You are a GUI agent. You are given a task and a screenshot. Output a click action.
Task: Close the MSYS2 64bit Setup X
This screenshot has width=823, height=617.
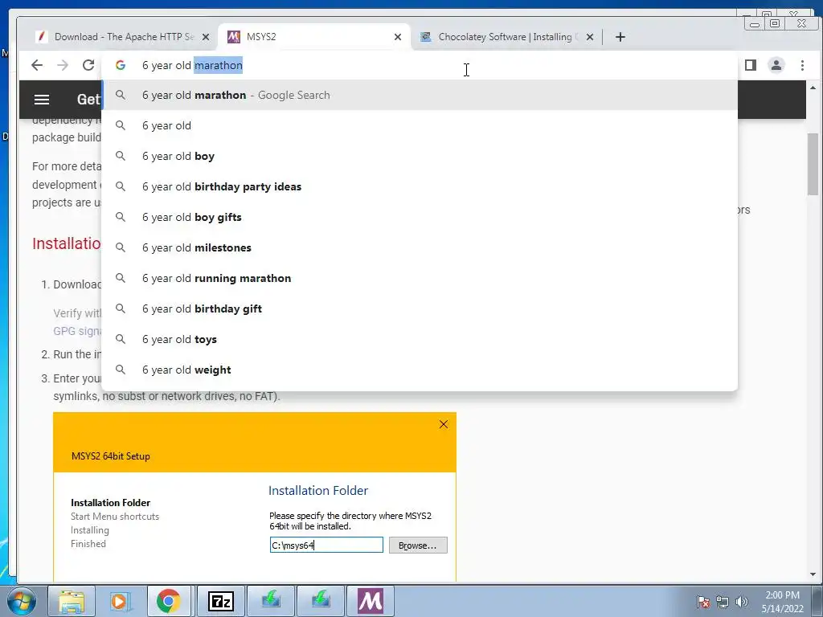tap(444, 424)
